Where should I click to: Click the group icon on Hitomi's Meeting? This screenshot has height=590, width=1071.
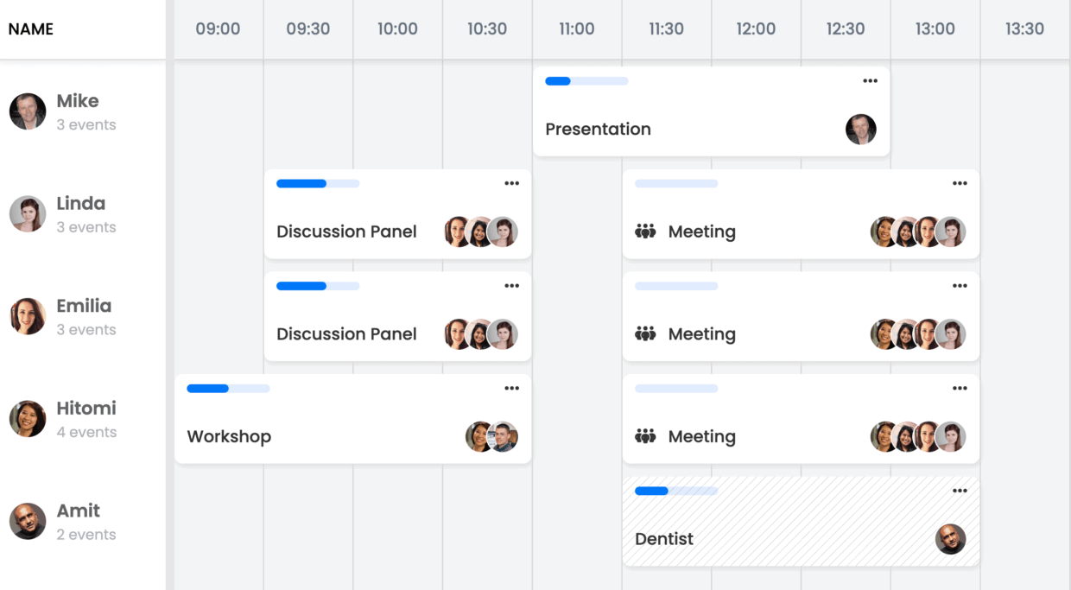click(x=645, y=436)
